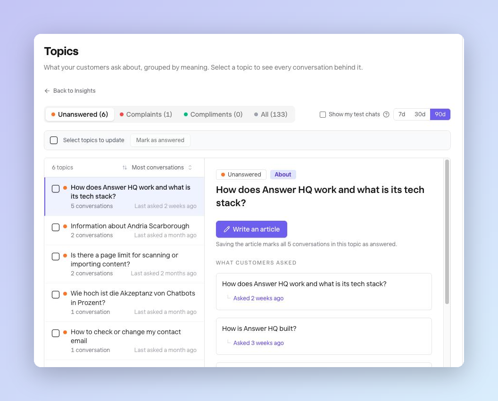Click the Unanswered status badge in detail panel
The width and height of the screenshot is (498, 401).
[x=241, y=175]
